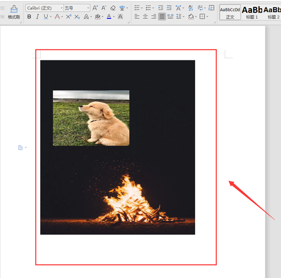This screenshot has height=278, width=281.
Task: Open the text effects dropdown arrow
Action: (x=91, y=17)
